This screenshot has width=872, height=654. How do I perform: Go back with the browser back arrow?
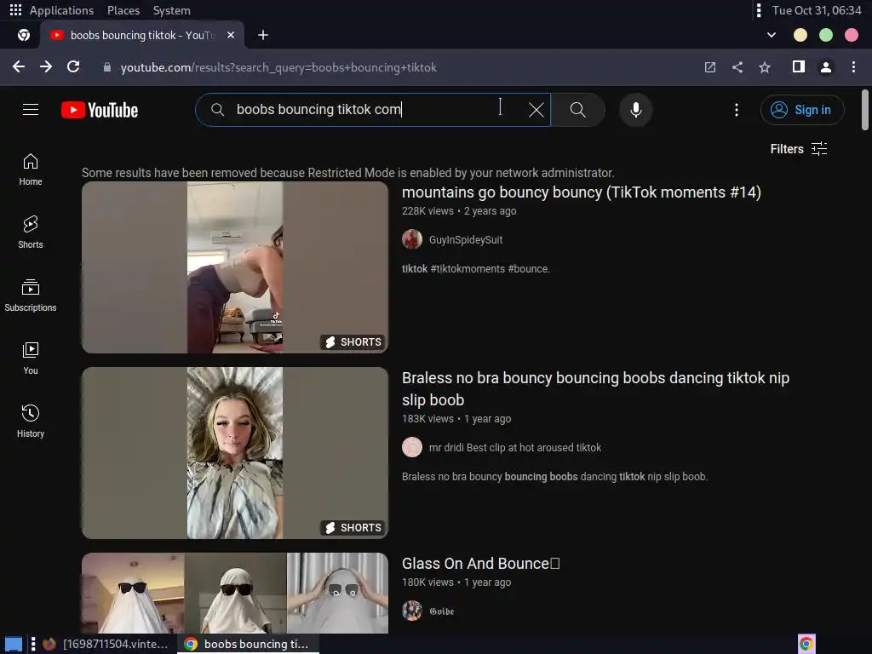tap(19, 66)
